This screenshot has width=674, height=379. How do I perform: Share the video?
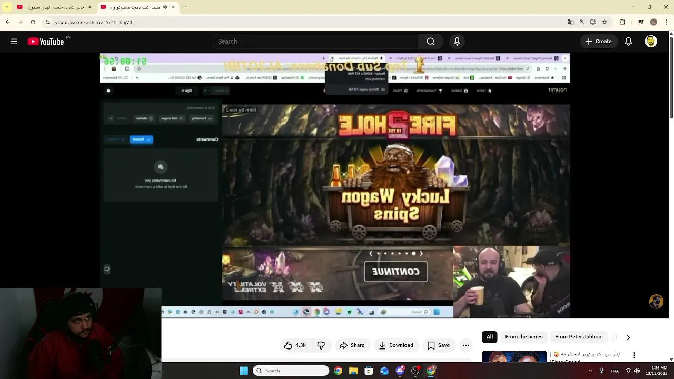(352, 345)
